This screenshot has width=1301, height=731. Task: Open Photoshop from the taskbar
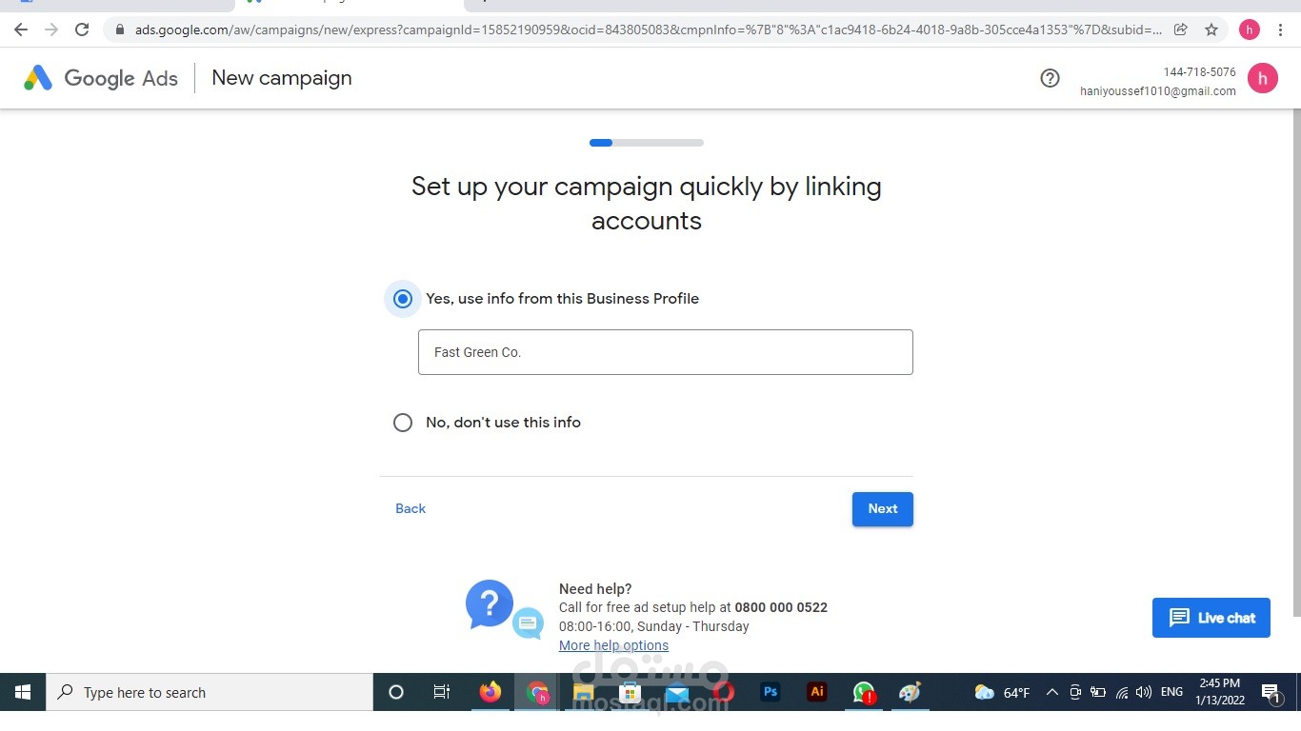pos(771,692)
